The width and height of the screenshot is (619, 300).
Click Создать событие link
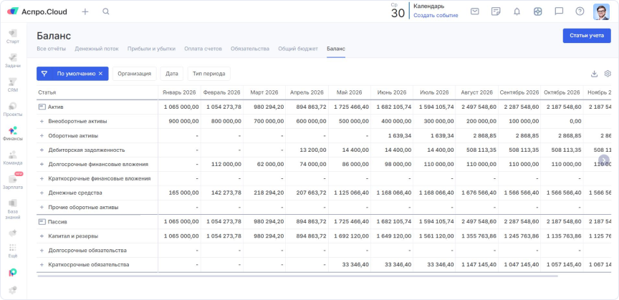(x=436, y=16)
